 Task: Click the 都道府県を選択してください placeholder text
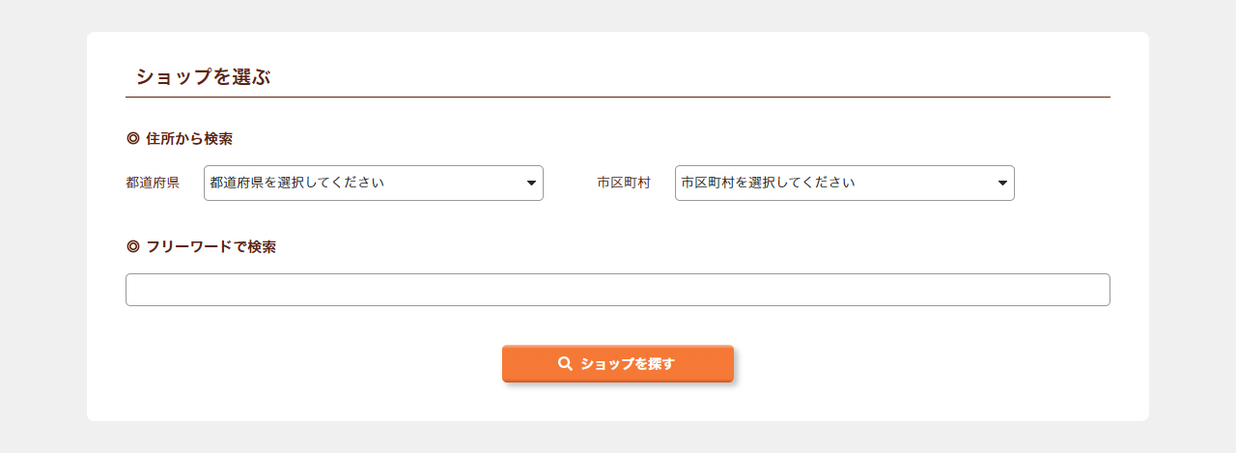pos(297,183)
